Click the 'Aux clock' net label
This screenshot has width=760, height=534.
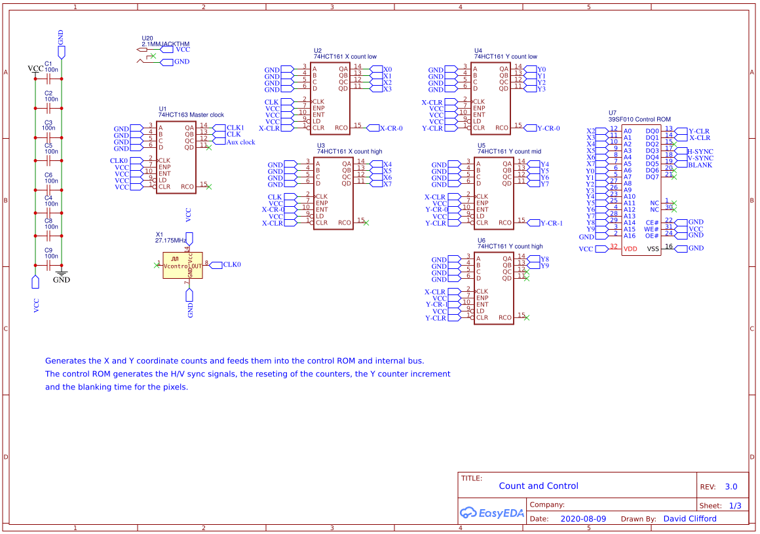click(240, 143)
